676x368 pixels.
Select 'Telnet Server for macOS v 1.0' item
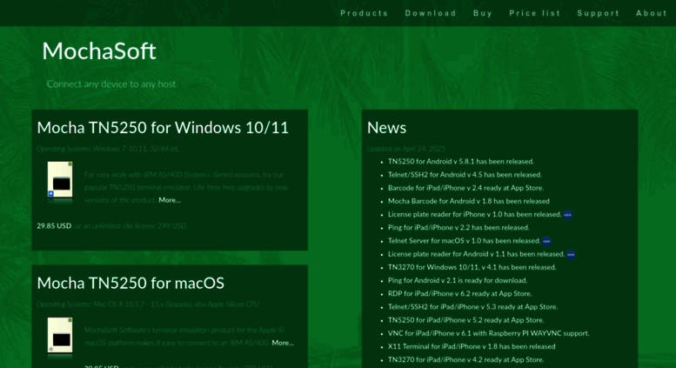(464, 240)
